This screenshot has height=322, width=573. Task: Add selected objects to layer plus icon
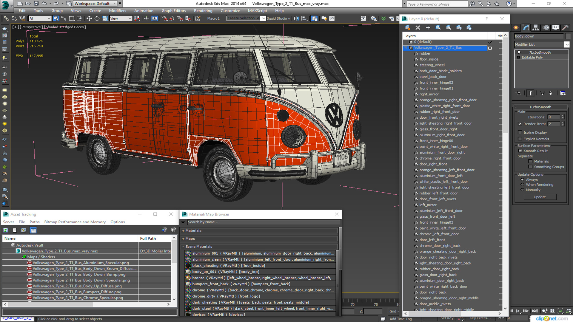click(x=428, y=27)
